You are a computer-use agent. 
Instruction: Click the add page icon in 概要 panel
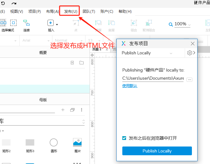pyautogui.click(x=72, y=62)
